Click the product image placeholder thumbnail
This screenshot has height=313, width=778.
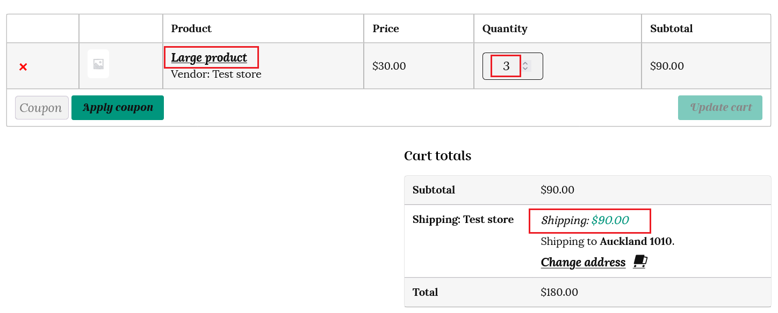point(98,64)
